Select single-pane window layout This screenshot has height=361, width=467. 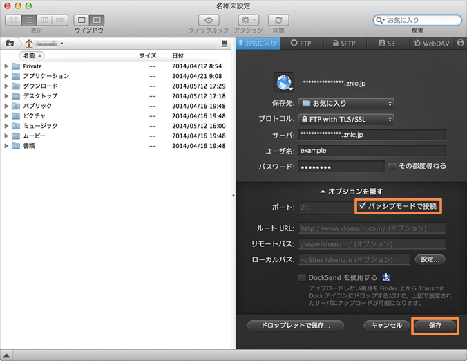click(x=82, y=20)
